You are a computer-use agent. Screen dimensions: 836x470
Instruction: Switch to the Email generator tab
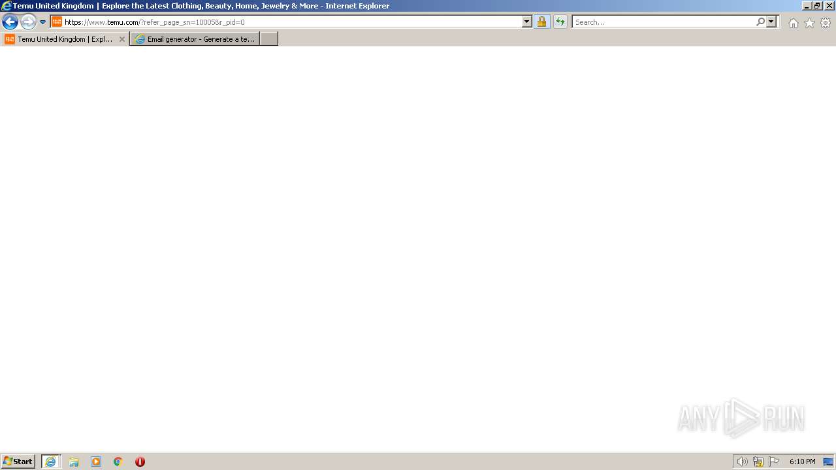195,39
